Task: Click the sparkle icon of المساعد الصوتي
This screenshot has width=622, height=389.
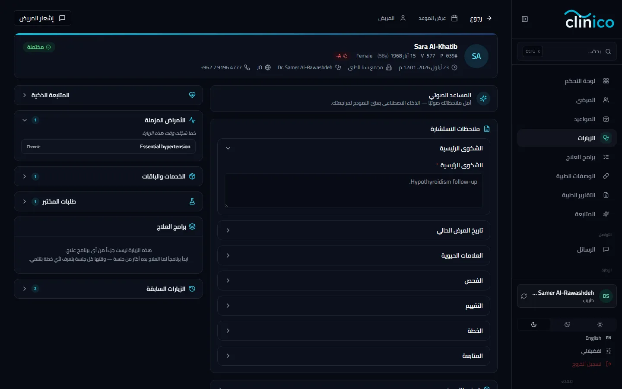Action: (483, 99)
